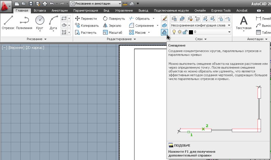Click the layer off lightbulb icon in toolbar row

pos(228,19)
